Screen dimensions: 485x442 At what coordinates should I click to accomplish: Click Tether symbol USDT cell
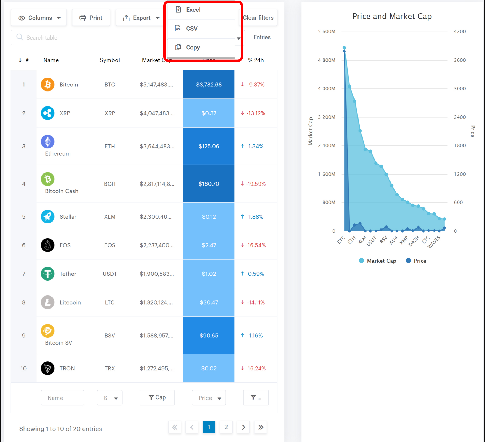[110, 274]
